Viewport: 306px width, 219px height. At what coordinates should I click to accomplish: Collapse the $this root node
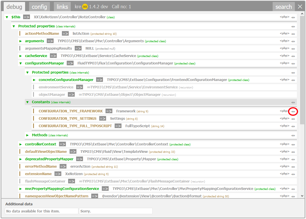coord(7,17)
